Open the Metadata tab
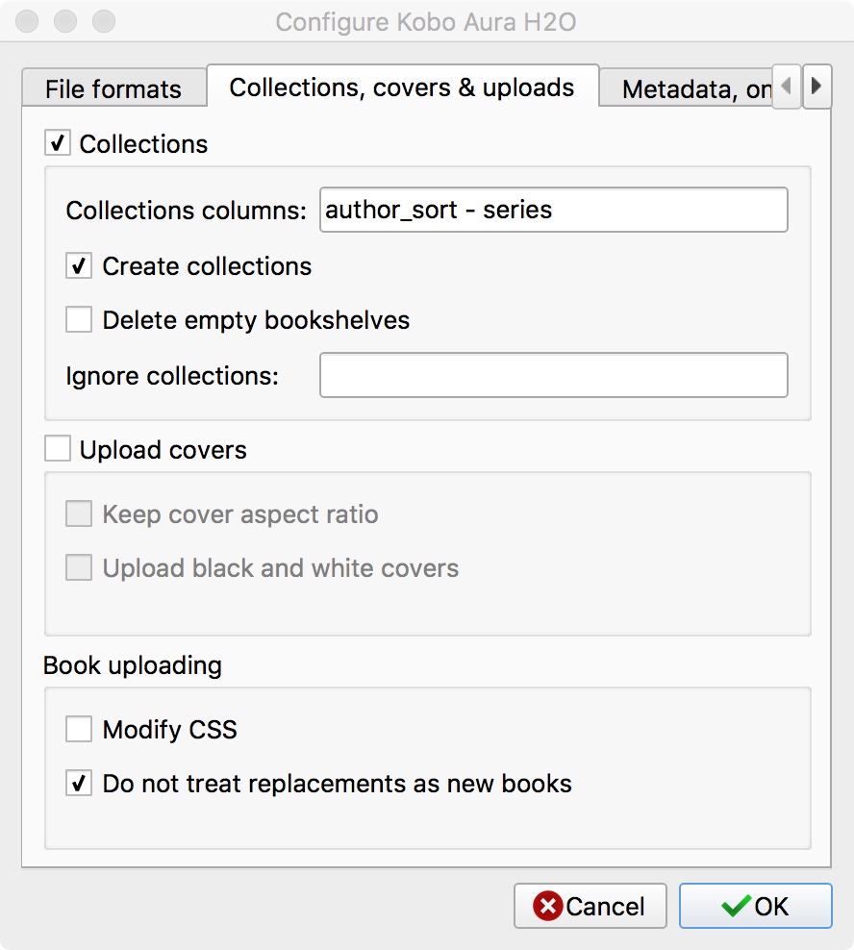The height and width of the screenshot is (950, 854). (x=694, y=89)
